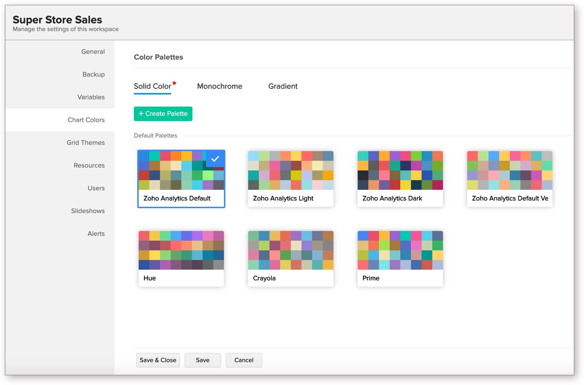
Task: Open the Solid Color tab
Action: (x=153, y=86)
